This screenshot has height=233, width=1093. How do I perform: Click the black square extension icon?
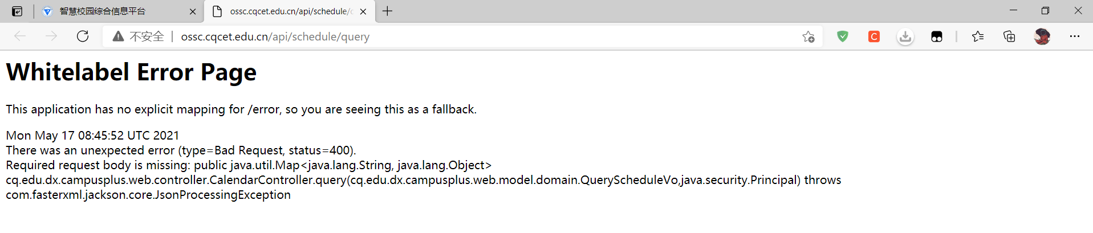coord(937,36)
